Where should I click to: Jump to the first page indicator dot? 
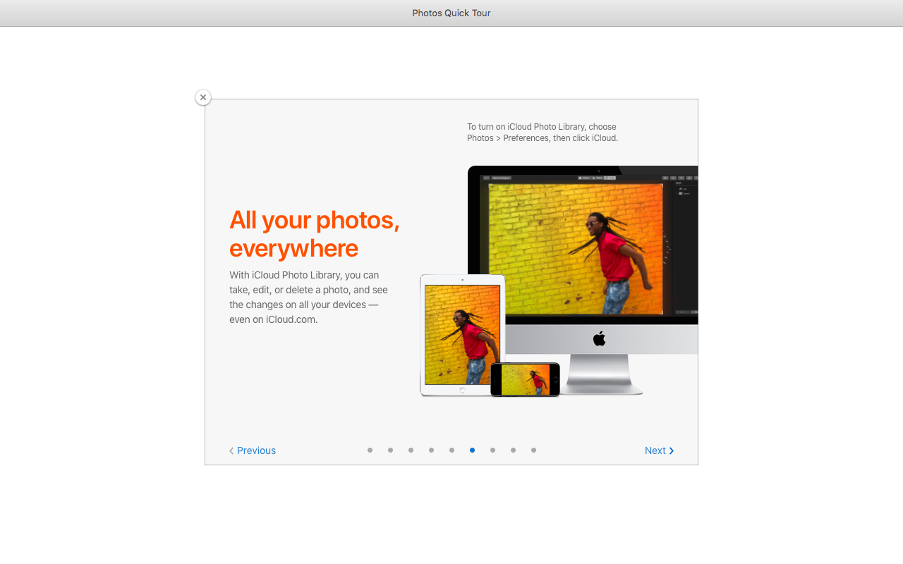(x=370, y=450)
